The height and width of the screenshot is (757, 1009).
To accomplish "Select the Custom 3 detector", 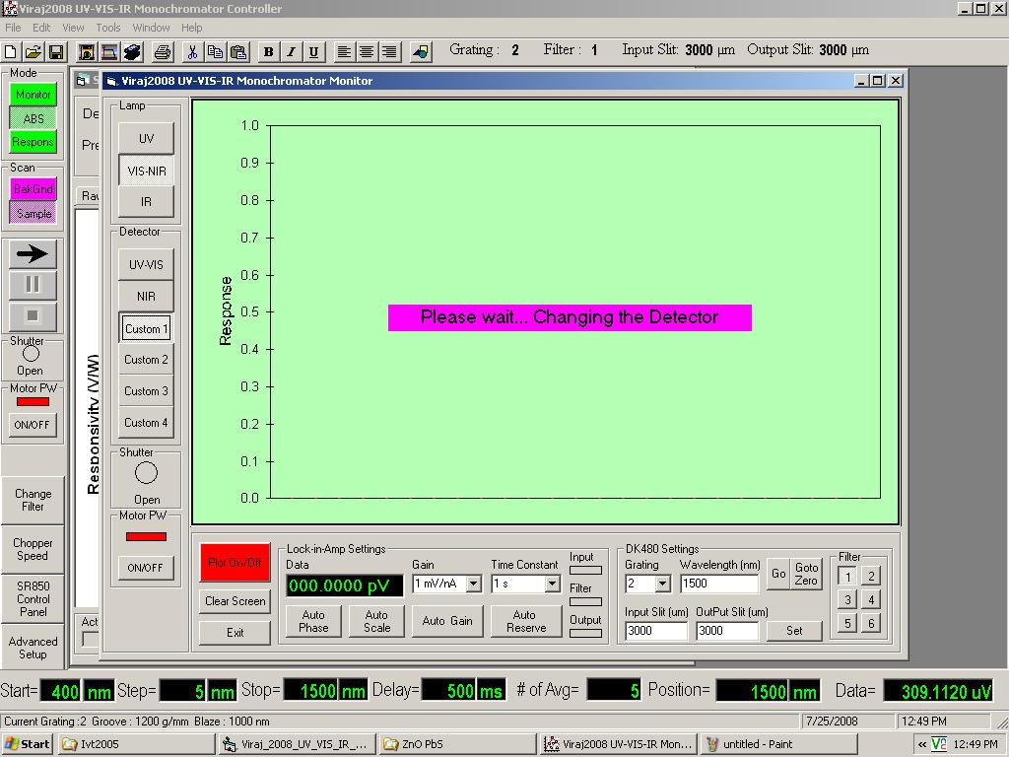I will (146, 390).
